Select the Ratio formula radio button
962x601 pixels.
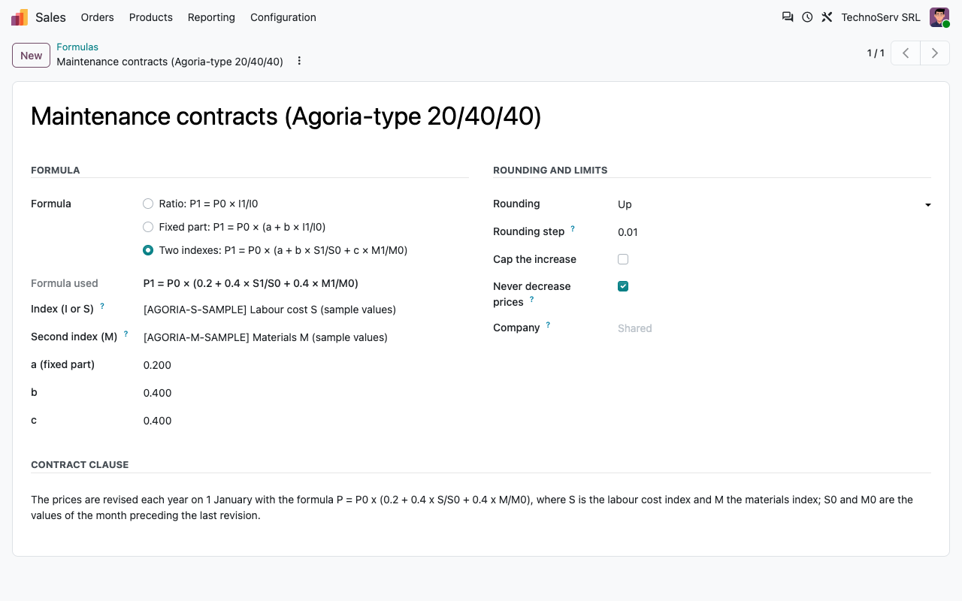(148, 204)
